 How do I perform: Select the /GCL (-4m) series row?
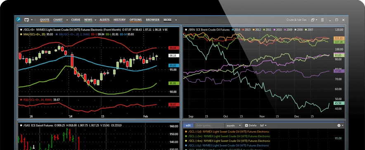pos(227,141)
